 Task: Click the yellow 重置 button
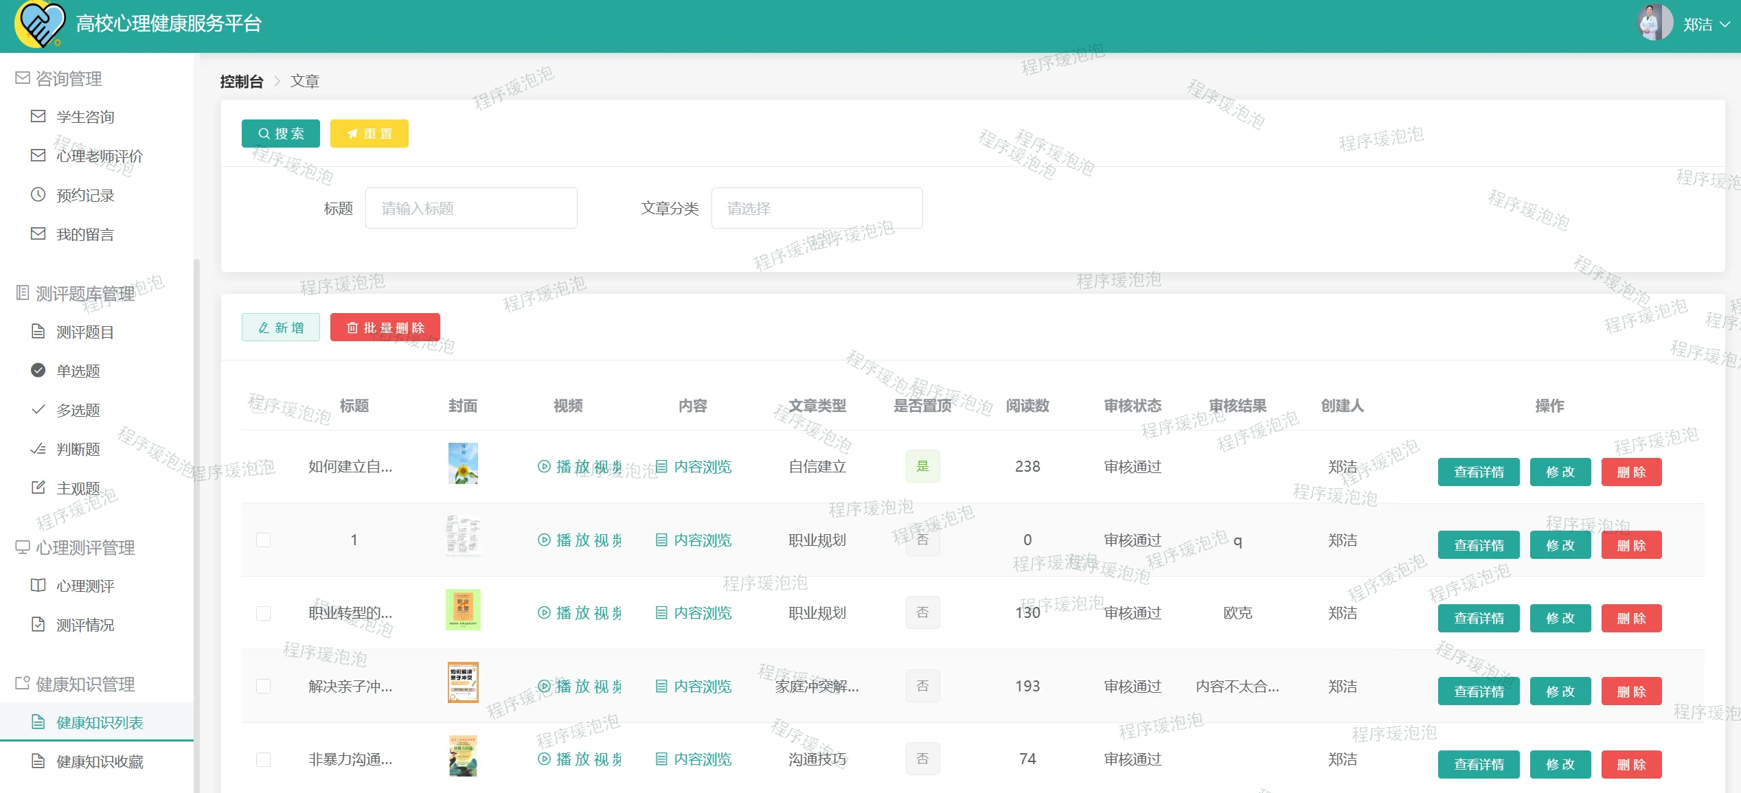(369, 134)
